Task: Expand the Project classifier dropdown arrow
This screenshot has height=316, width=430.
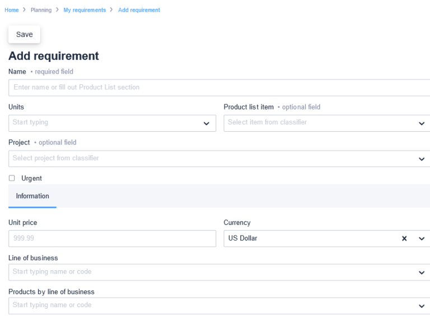Action: [x=422, y=159]
